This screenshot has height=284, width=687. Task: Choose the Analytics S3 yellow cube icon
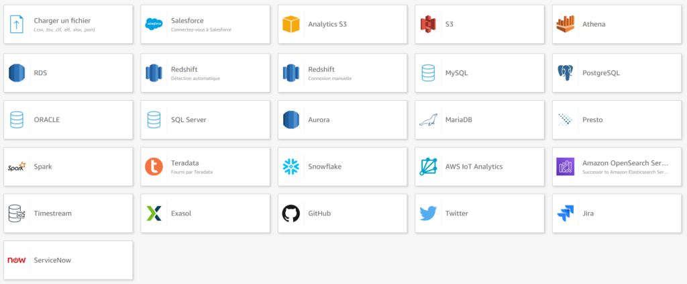pos(291,24)
